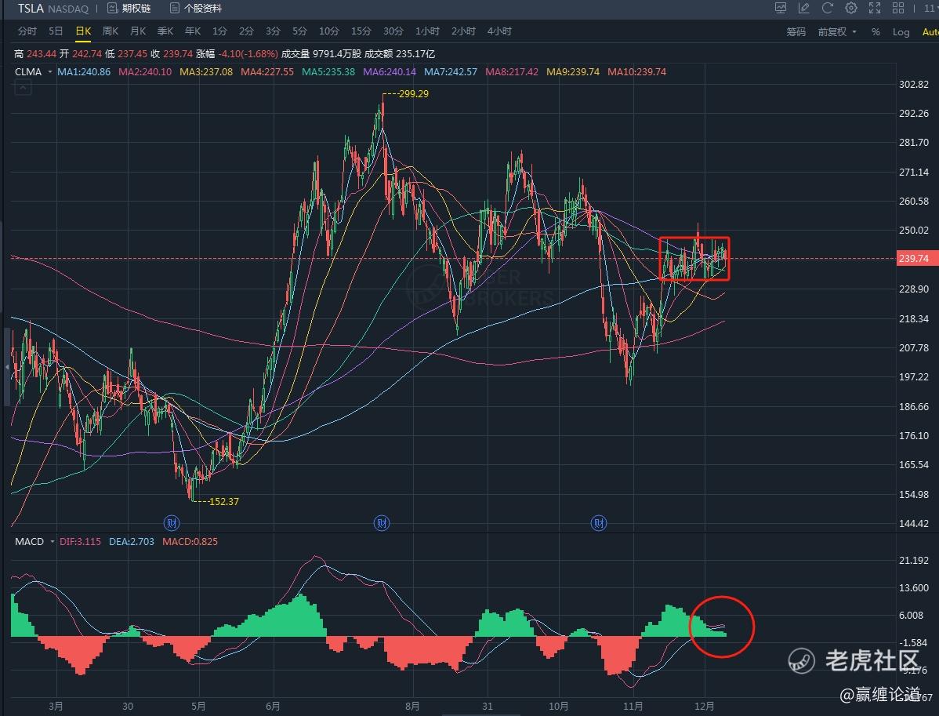This screenshot has height=716, width=939.
Task: Click the MA9:239.74 legend value
Action: [572, 72]
